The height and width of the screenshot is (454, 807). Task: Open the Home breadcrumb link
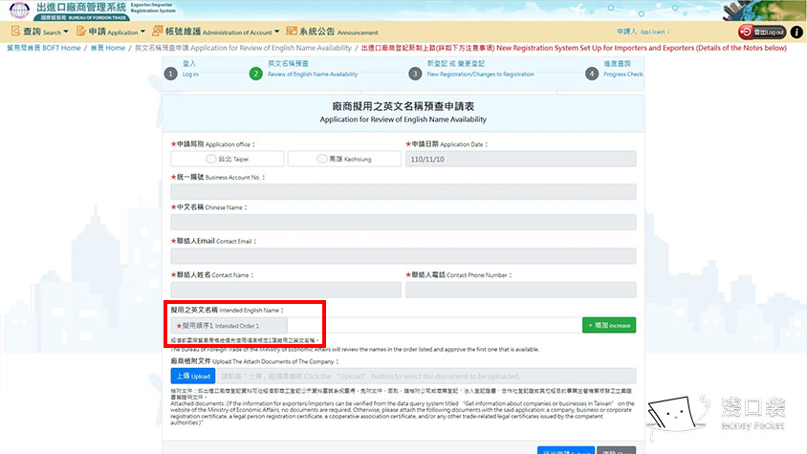(x=108, y=48)
